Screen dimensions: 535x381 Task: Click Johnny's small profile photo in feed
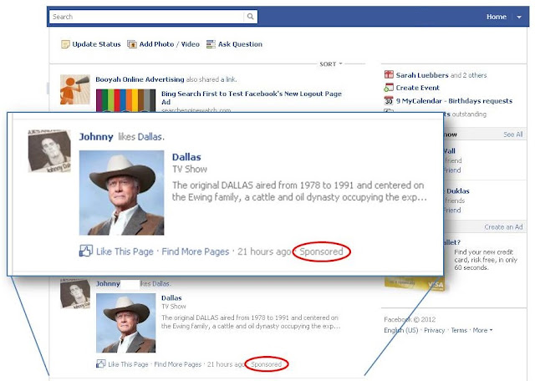75,293
